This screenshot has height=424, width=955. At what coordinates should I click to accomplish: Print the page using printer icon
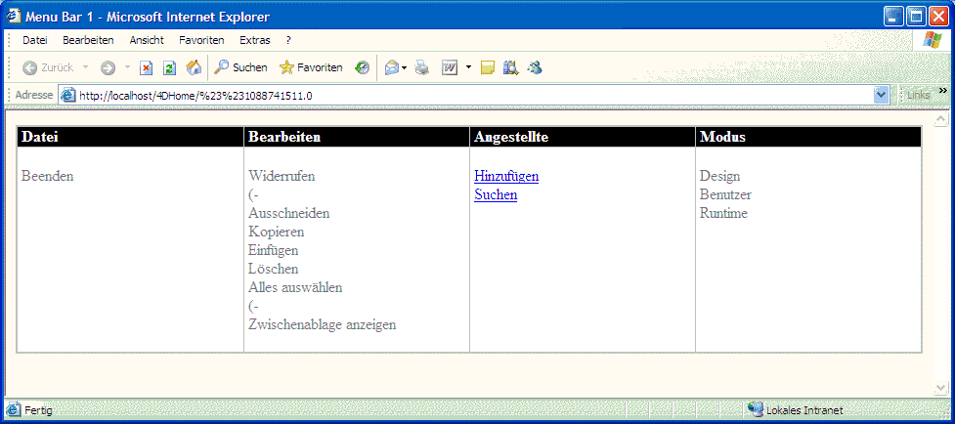coord(422,67)
